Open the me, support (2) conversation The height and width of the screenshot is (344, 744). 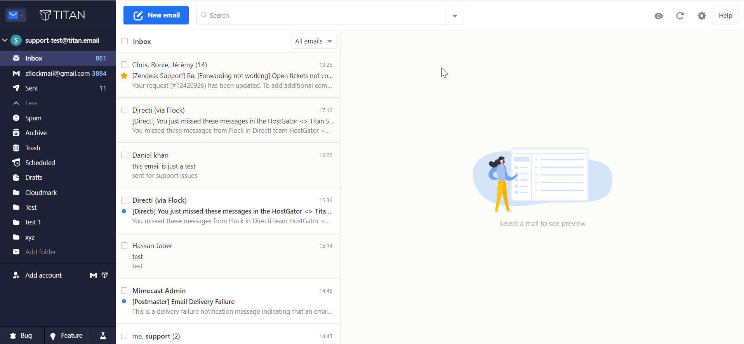coord(228,334)
